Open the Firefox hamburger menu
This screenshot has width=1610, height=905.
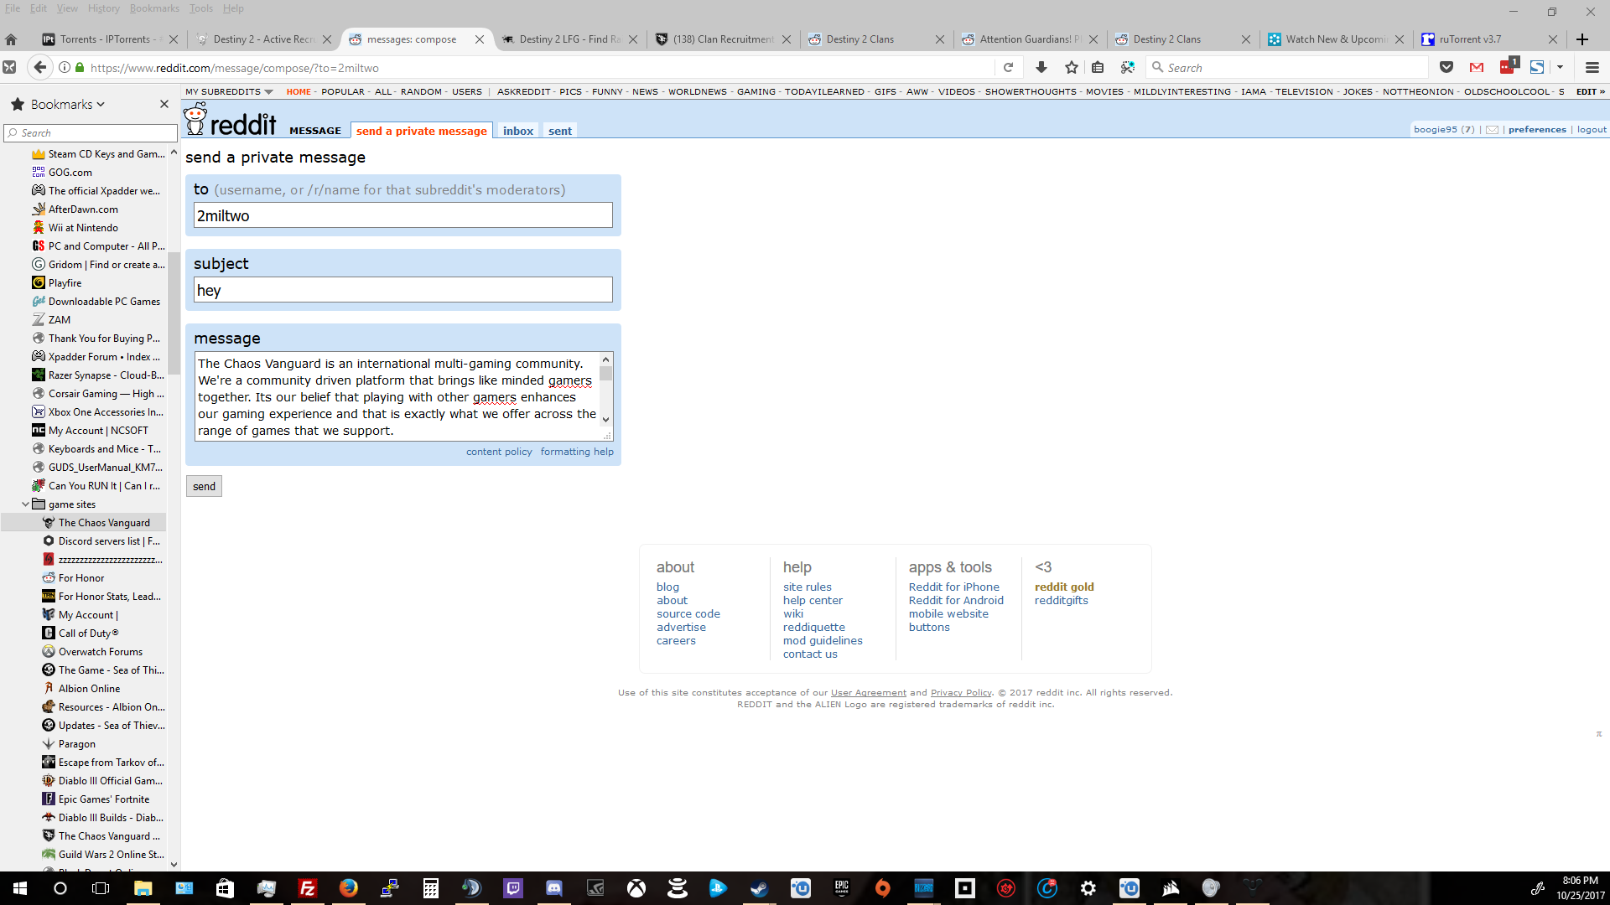[1592, 68]
